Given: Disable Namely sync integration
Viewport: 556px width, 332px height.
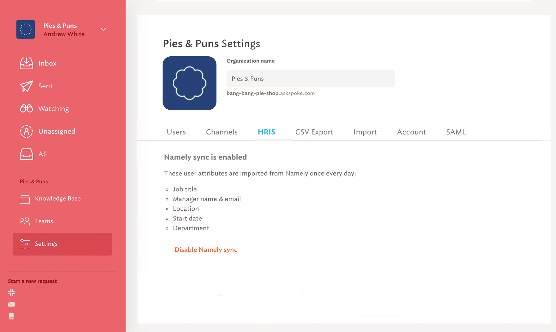Looking at the screenshot, I should click(206, 249).
